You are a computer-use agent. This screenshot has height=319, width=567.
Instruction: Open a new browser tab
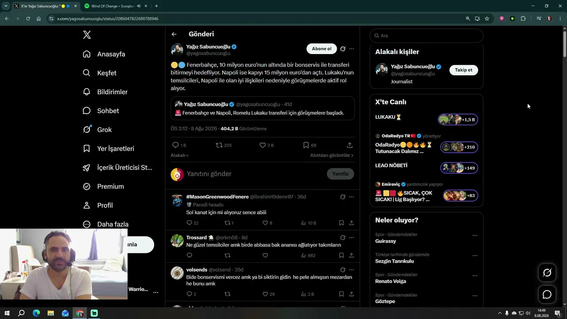pyautogui.click(x=156, y=6)
